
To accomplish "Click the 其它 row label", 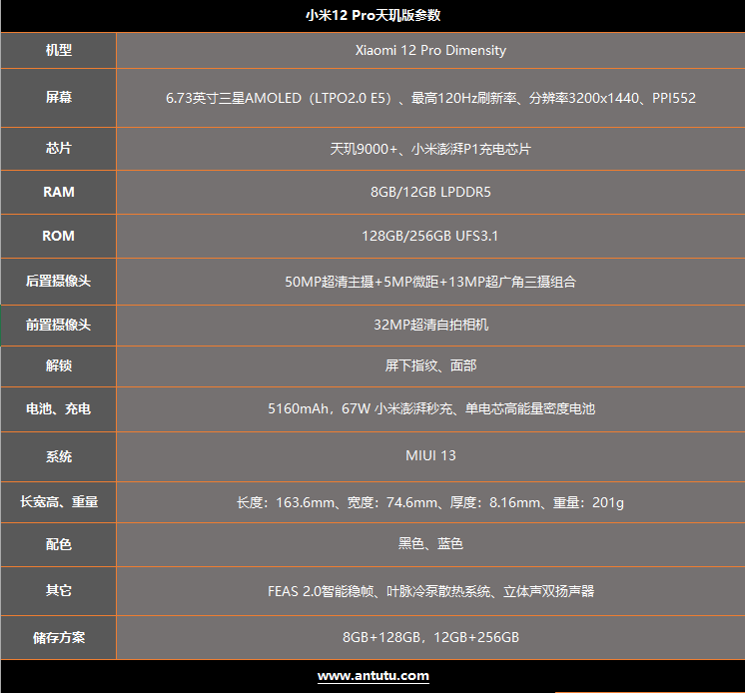I will coord(59,591).
